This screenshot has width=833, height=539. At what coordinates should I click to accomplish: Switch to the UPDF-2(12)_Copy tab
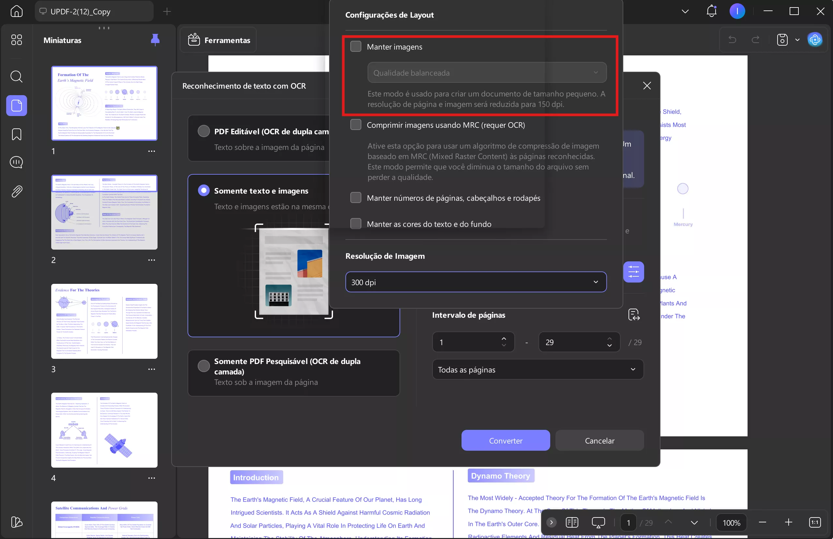pyautogui.click(x=81, y=11)
